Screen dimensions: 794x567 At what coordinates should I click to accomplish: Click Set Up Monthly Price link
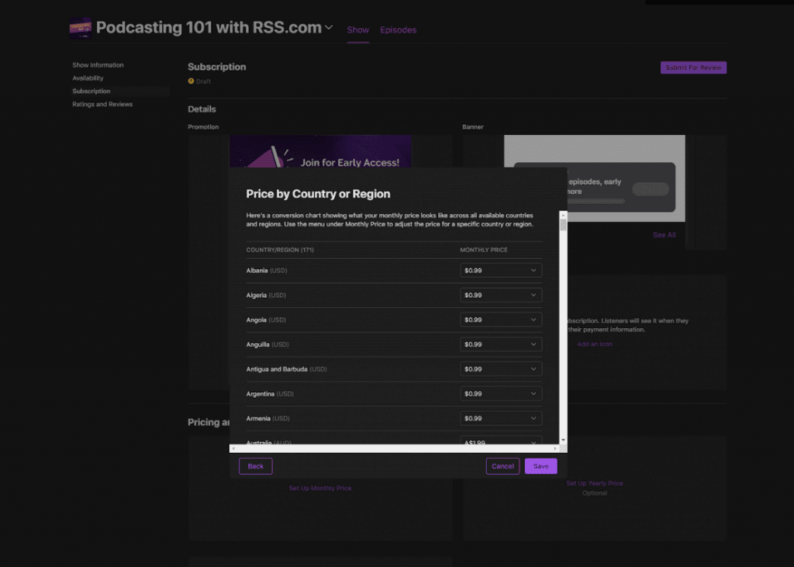point(320,488)
